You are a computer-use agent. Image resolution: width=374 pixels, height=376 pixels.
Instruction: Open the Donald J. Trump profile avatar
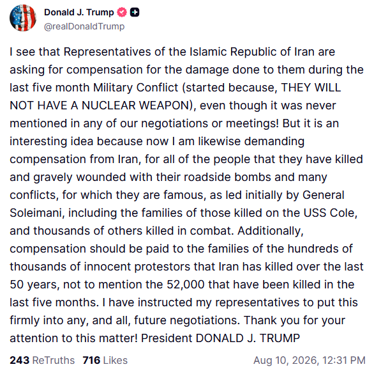pos(23,18)
